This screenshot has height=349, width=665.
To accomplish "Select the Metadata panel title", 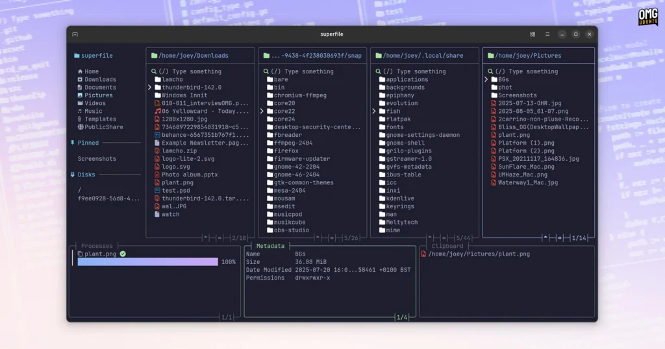I will (x=270, y=246).
